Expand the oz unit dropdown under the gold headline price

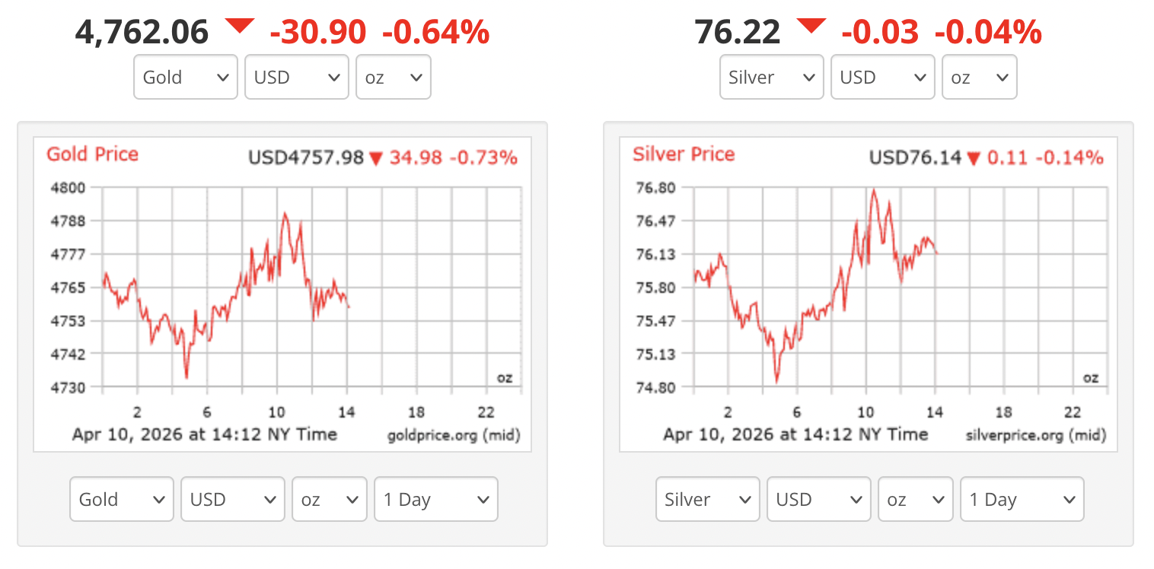pyautogui.click(x=393, y=77)
